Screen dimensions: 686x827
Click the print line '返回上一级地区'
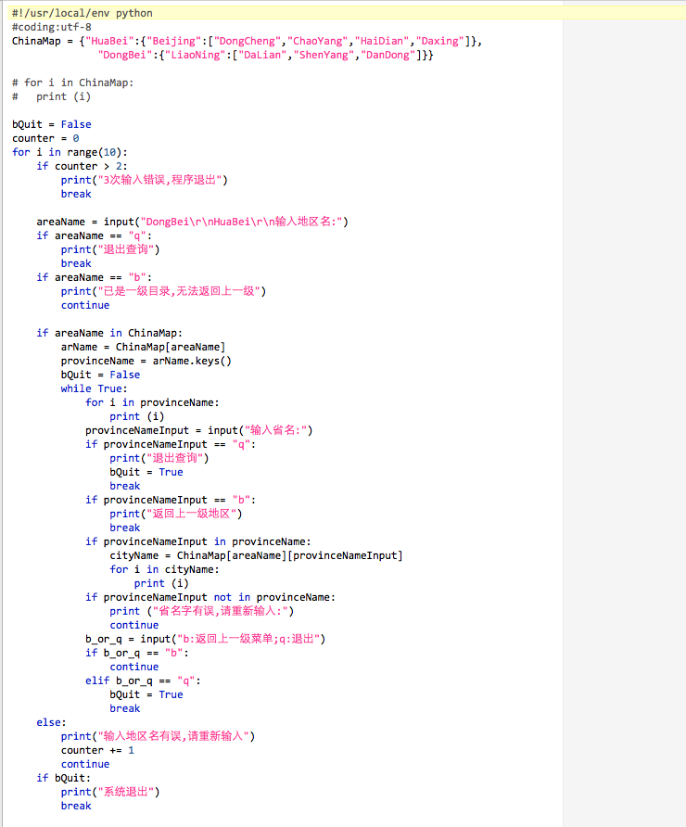point(176,514)
